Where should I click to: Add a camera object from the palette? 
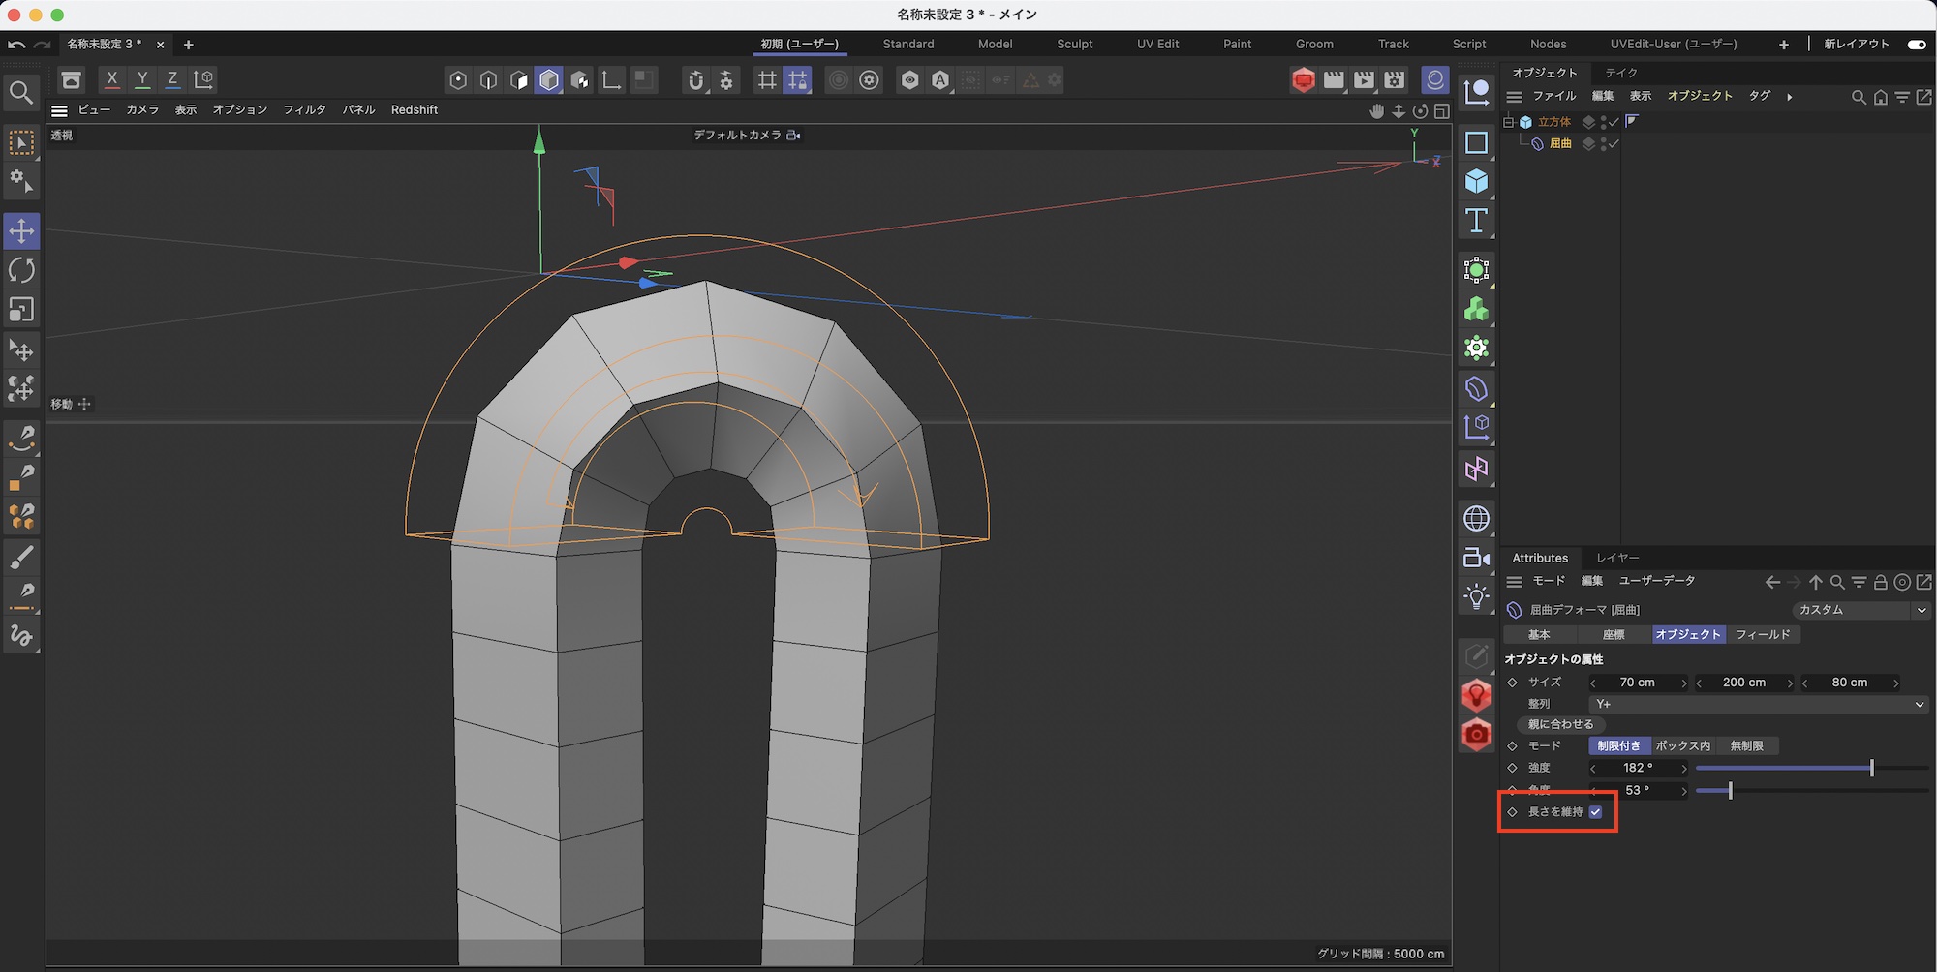coord(1476,558)
